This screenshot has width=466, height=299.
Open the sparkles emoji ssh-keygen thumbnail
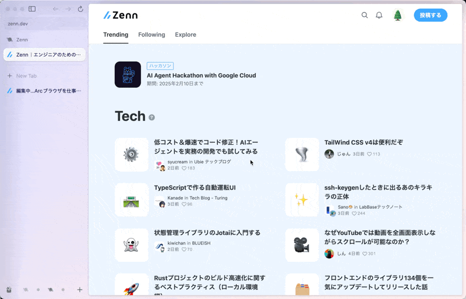click(302, 200)
